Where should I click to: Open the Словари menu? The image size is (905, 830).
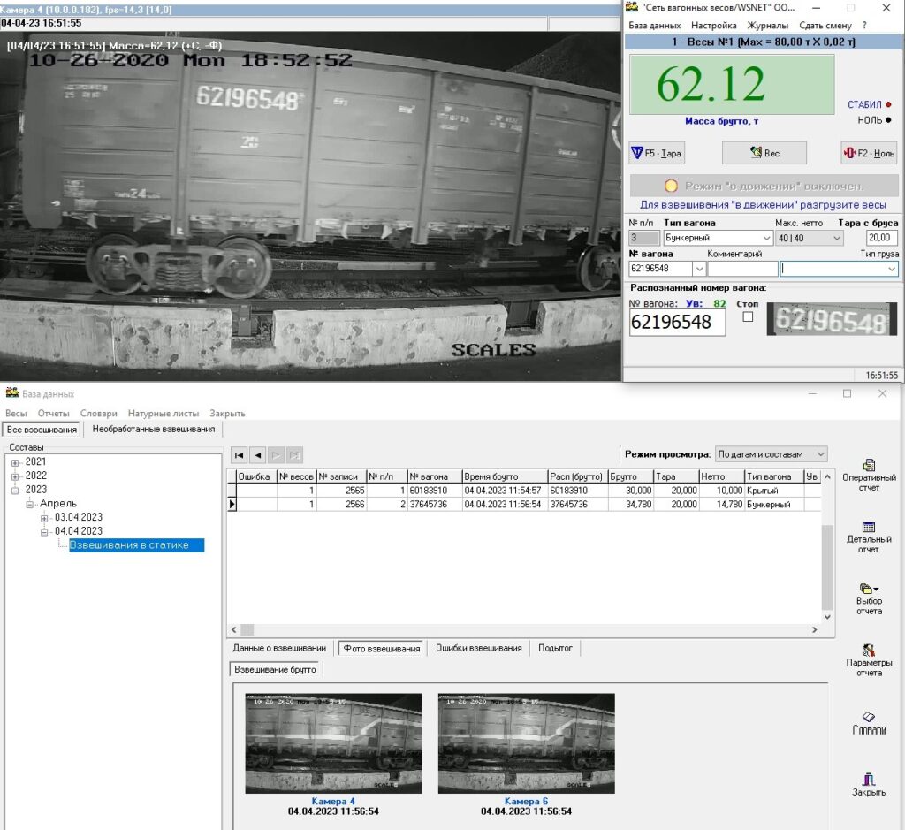tap(99, 414)
